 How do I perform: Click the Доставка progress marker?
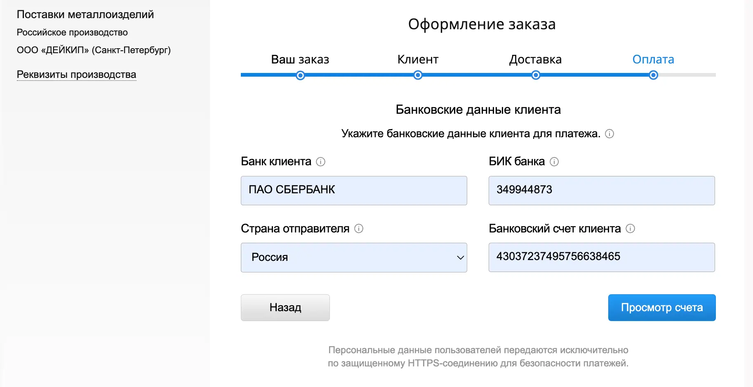pos(536,75)
